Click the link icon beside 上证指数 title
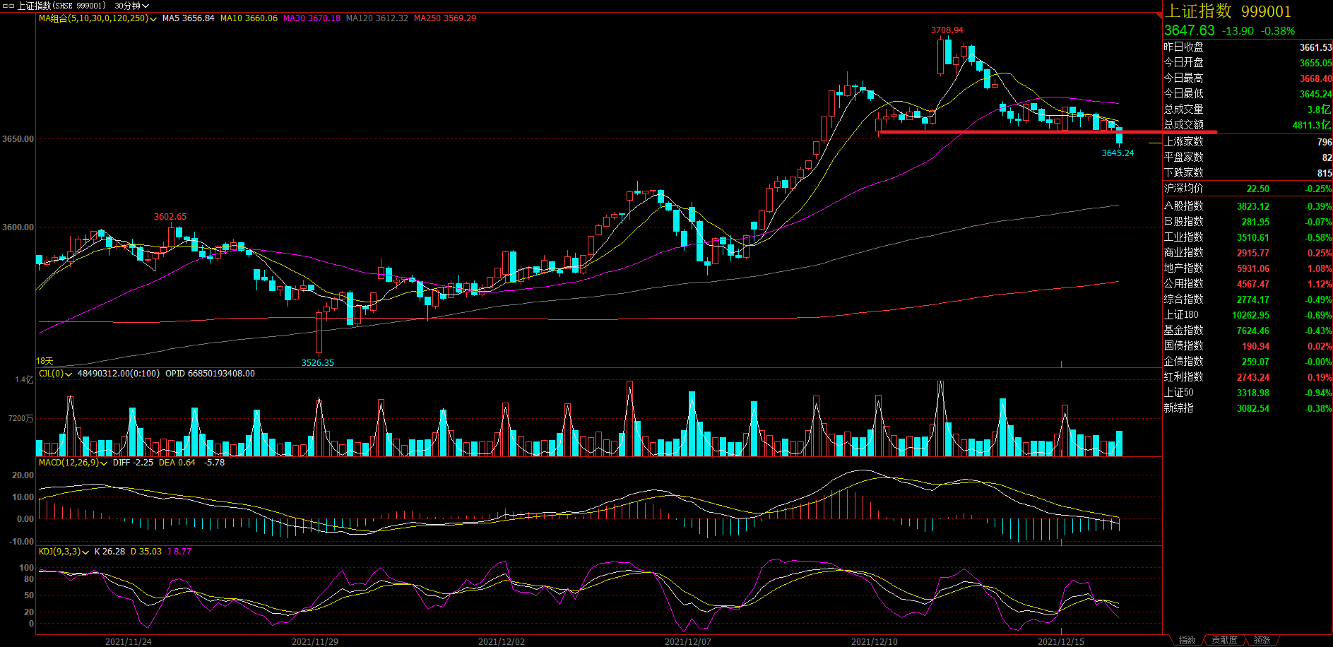This screenshot has height=647, width=1333. pos(8,6)
